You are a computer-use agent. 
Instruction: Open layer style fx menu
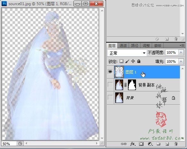click(x=133, y=144)
